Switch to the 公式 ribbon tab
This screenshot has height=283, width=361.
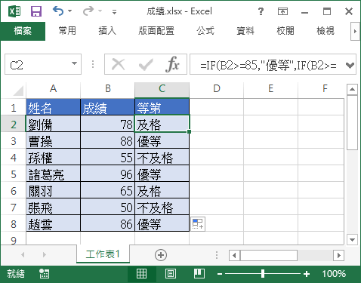point(205,31)
